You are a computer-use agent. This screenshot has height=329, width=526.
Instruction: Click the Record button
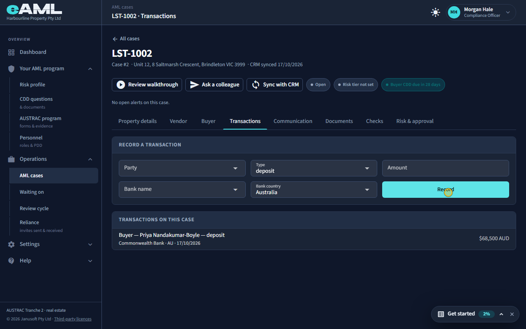click(x=445, y=190)
